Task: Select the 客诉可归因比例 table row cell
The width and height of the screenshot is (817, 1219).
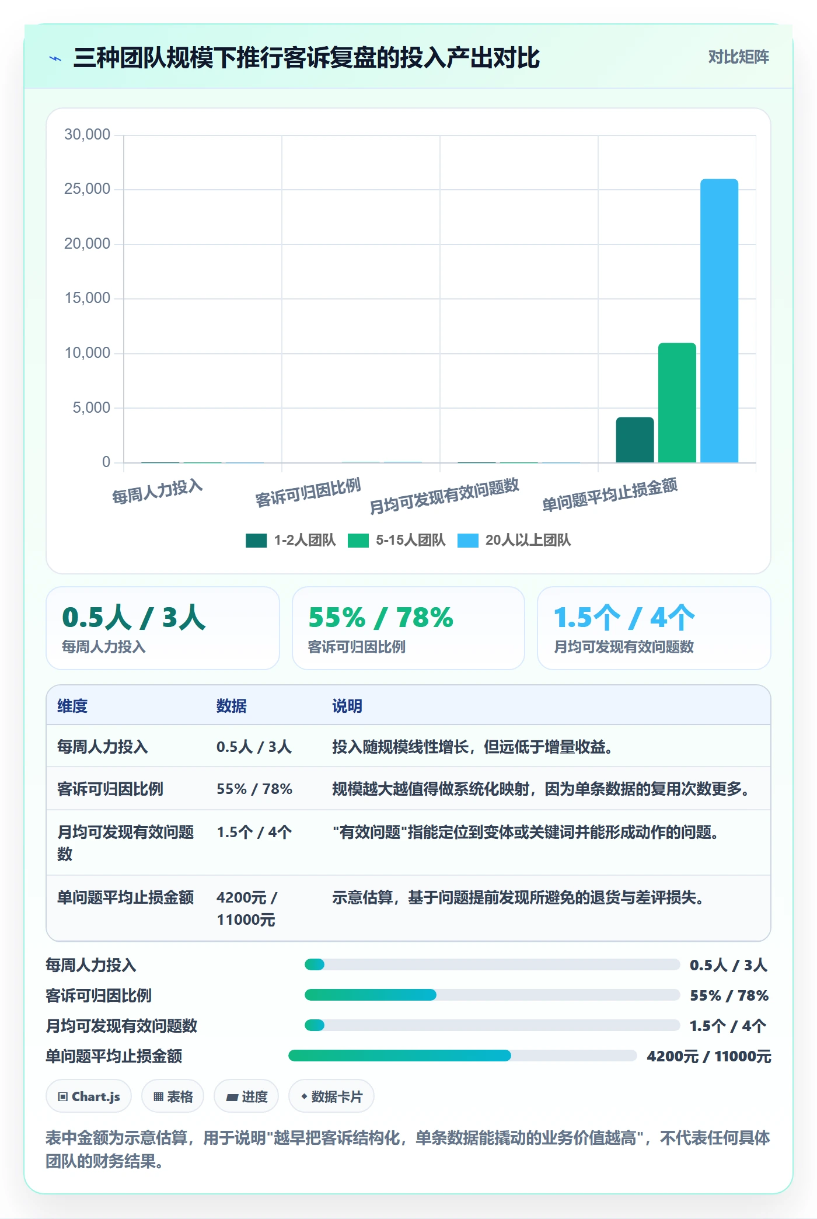Action: click(110, 789)
